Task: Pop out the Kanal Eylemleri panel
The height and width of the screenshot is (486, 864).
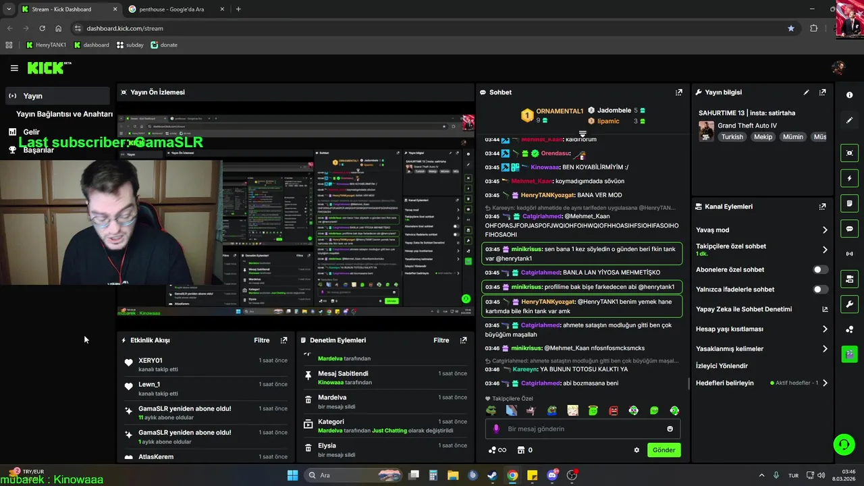Action: click(822, 207)
